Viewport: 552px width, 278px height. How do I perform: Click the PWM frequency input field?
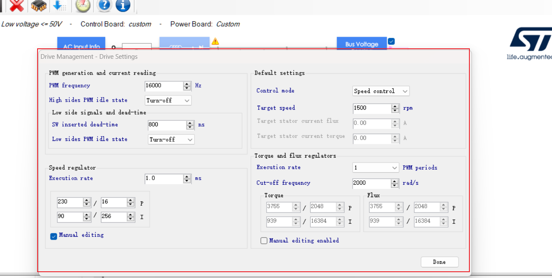[164, 86]
